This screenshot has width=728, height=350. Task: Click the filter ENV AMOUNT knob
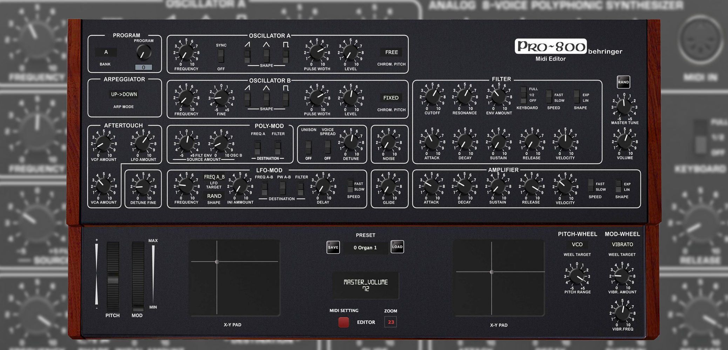point(498,97)
